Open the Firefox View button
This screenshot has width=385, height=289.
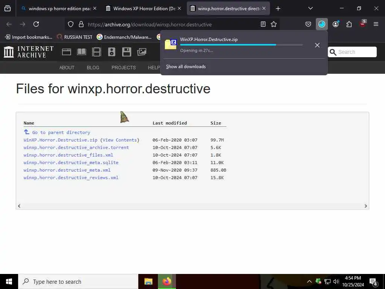point(8,9)
